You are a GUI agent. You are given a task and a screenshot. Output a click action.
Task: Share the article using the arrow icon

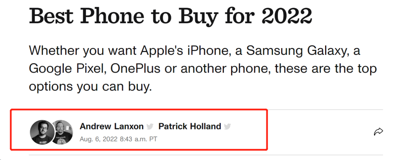[378, 132]
